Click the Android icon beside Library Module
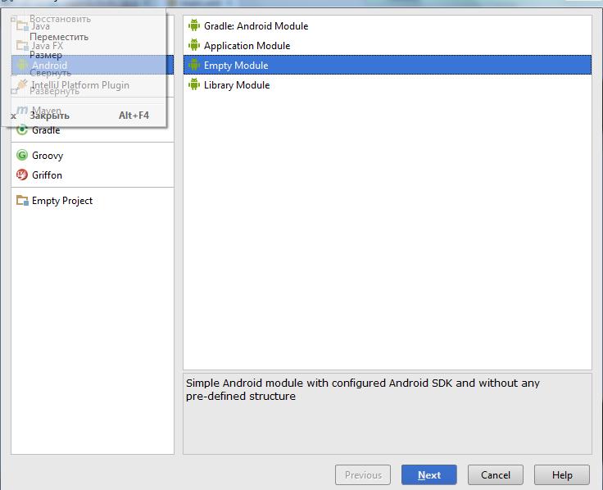This screenshot has width=603, height=490. [x=194, y=84]
